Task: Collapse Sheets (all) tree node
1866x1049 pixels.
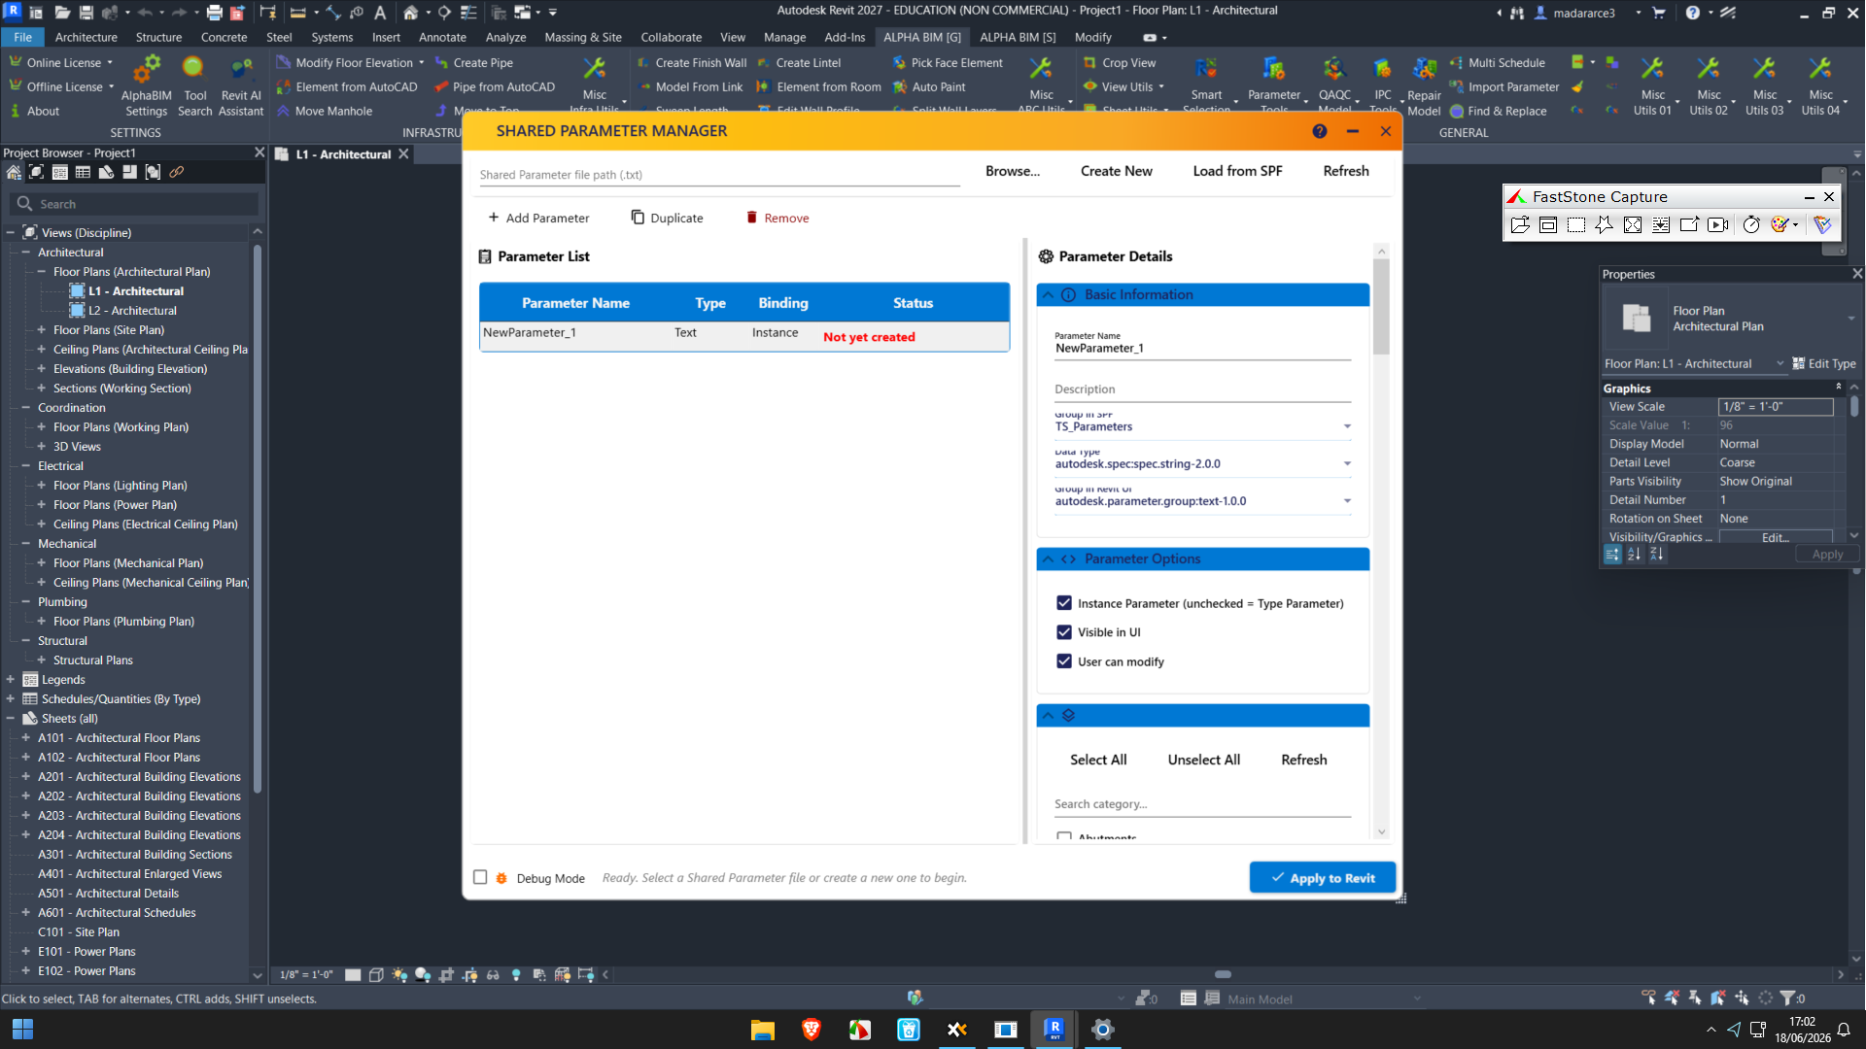Action: pos(11,719)
